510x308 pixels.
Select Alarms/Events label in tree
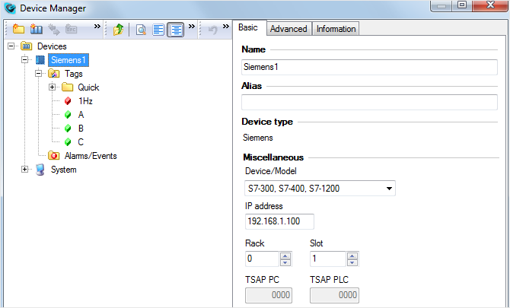tap(91, 156)
